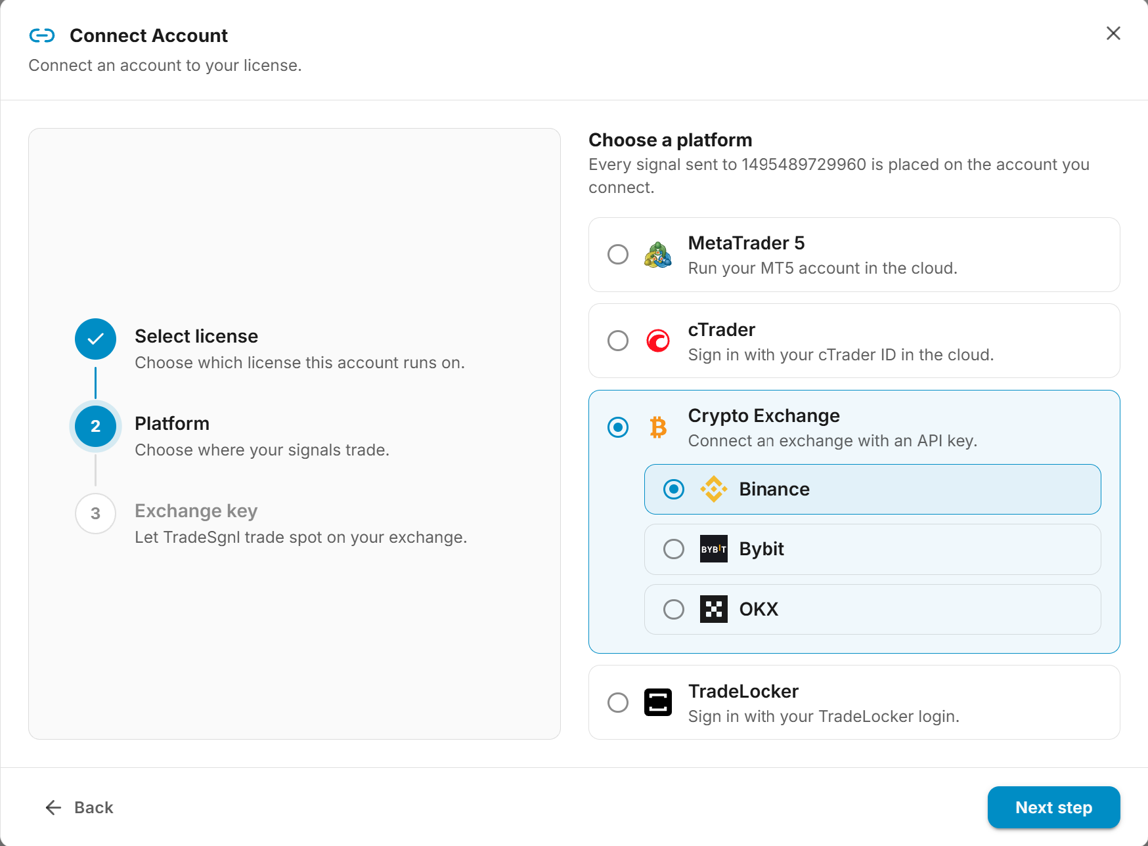Screen dimensions: 1148x846
Task: Go Back to the previous step
Action: pyautogui.click(x=79, y=807)
